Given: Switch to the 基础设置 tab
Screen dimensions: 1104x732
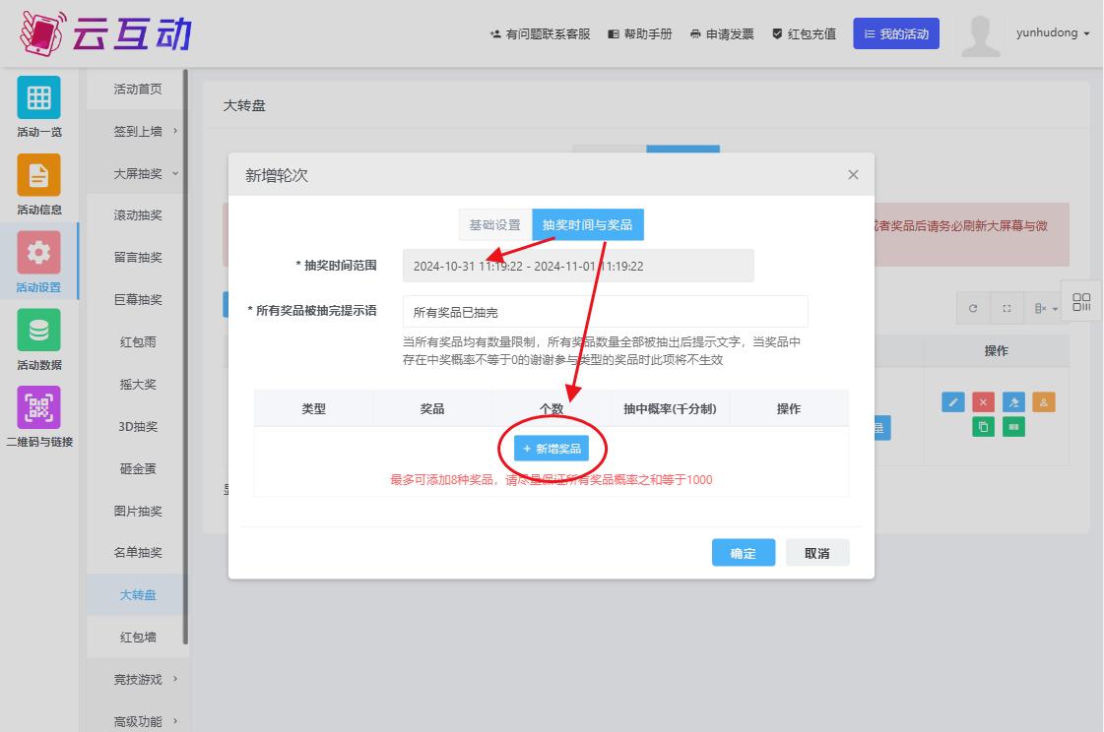Looking at the screenshot, I should (494, 225).
